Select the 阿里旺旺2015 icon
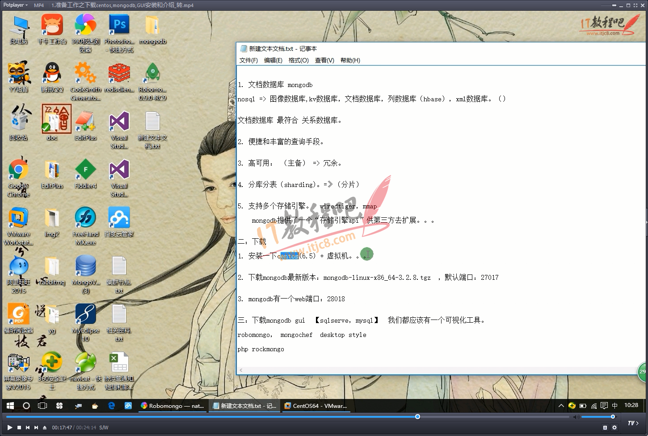Screen dimensions: 648x436 [19, 274]
